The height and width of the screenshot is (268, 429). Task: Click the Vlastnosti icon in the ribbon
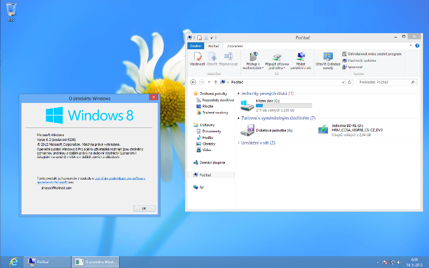pyautogui.click(x=197, y=58)
